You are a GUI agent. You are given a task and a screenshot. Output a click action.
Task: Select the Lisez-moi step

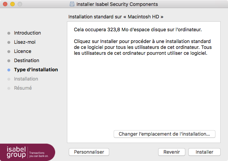pyautogui.click(x=25, y=42)
